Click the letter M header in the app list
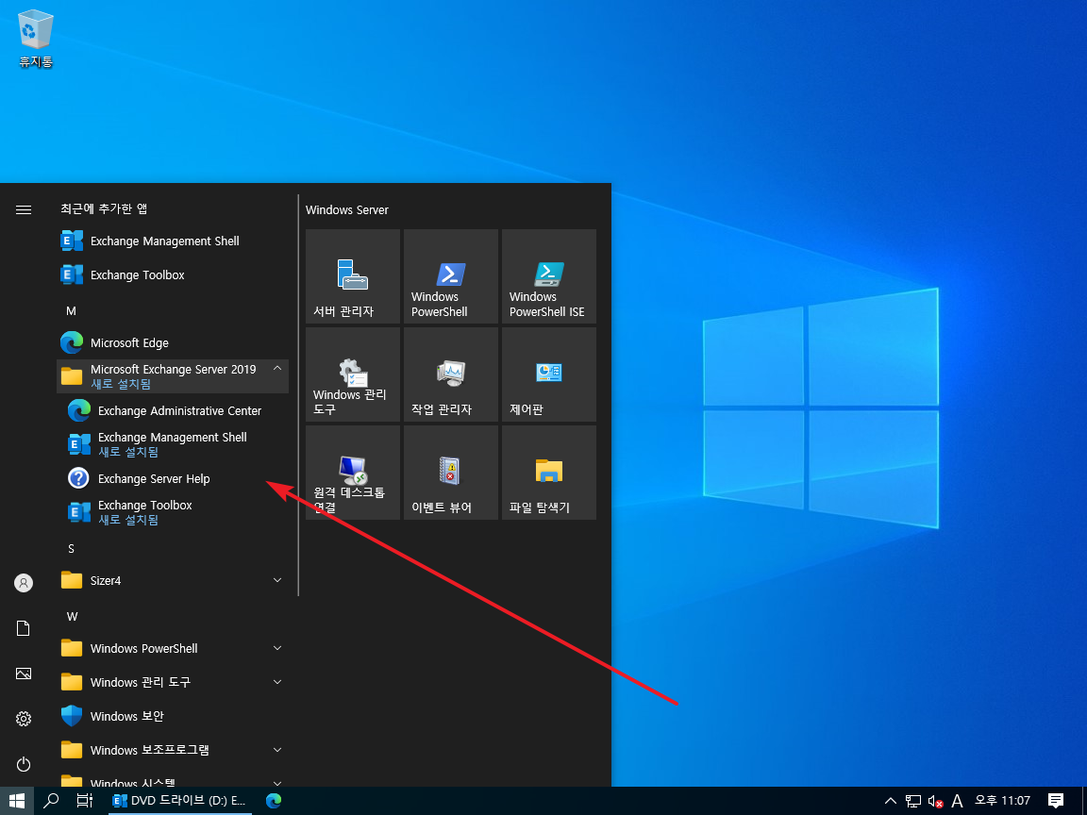 coord(72,311)
